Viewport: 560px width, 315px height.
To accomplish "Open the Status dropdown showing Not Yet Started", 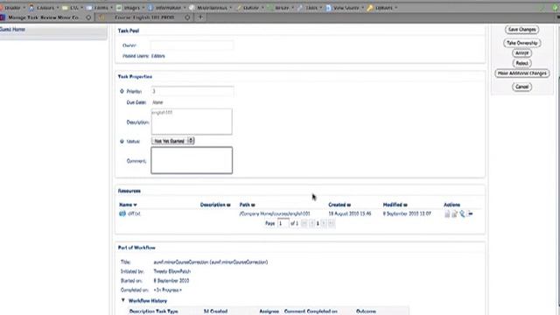I will (x=173, y=141).
